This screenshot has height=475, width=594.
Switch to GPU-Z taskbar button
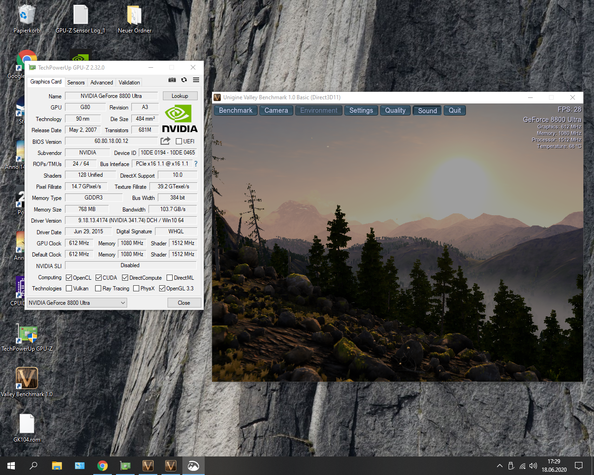125,466
